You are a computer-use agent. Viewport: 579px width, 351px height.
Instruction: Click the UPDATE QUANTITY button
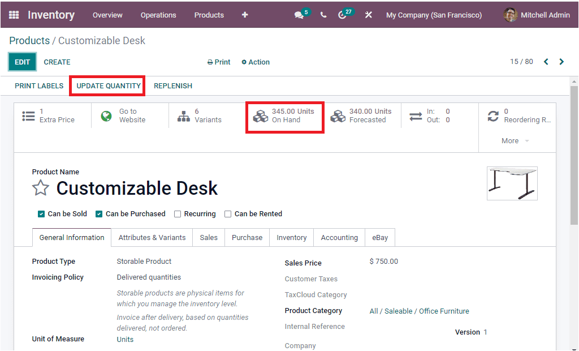tap(107, 85)
